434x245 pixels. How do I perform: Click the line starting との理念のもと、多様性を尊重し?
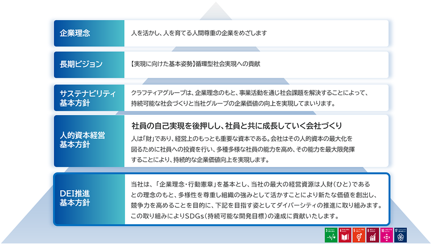click(254, 195)
